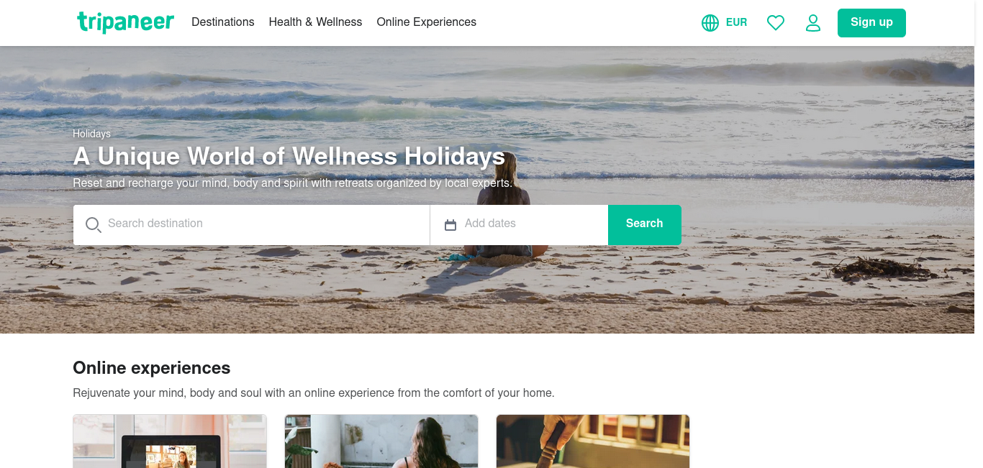Open the Add dates picker field
The image size is (983, 468).
519,225
